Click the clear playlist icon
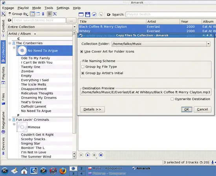Screen dimensions: 216x176 (81, 15)
